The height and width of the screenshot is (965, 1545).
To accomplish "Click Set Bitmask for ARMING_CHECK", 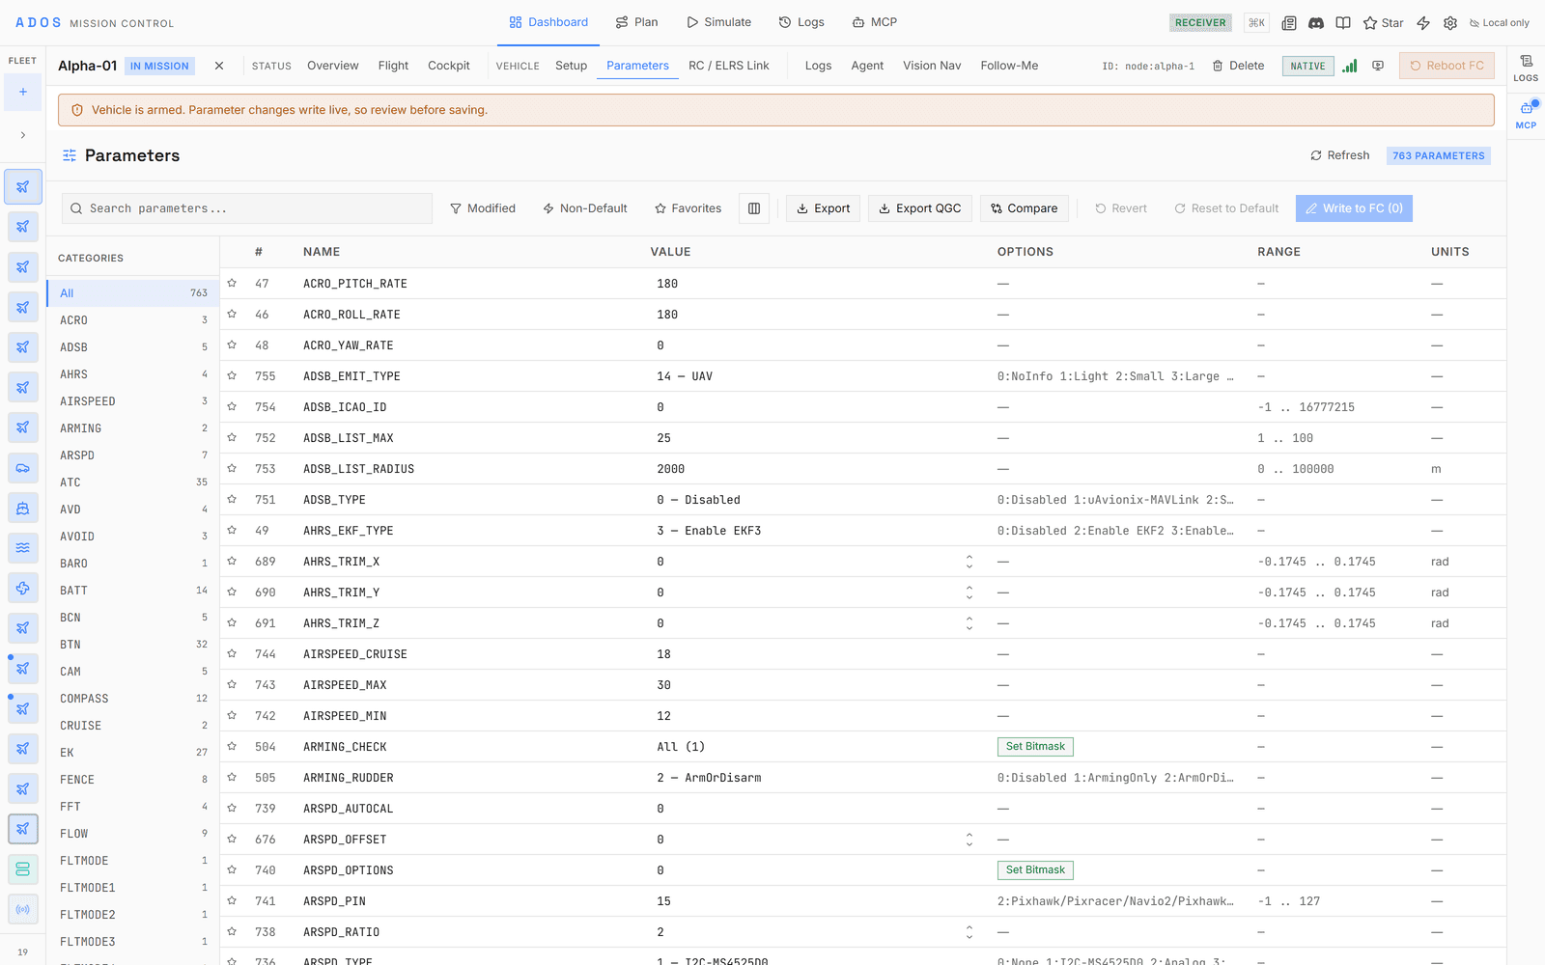I will click(x=1035, y=747).
